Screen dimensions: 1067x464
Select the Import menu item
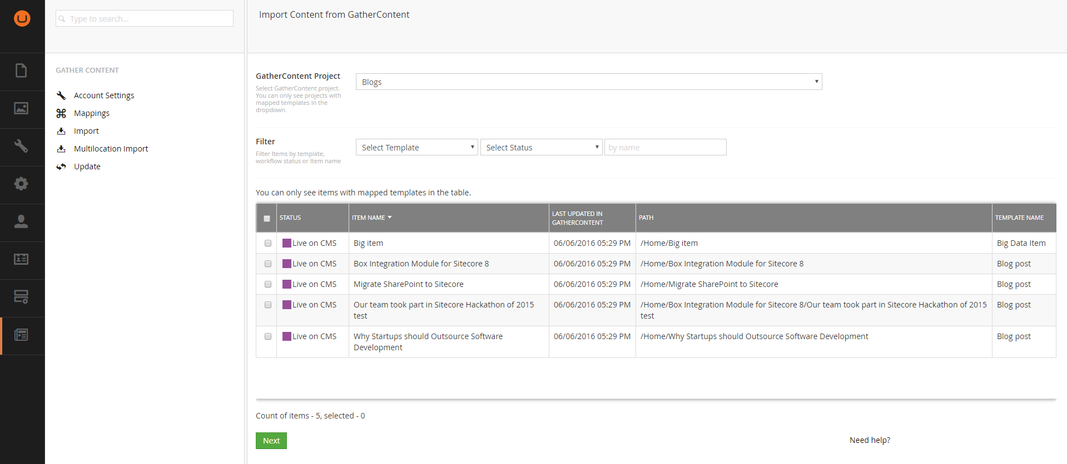click(x=86, y=131)
